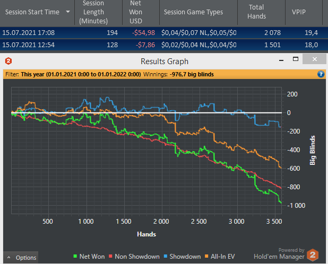The height and width of the screenshot is (264, 328).
Task: Click the Net Won legend label
Action: point(92,257)
